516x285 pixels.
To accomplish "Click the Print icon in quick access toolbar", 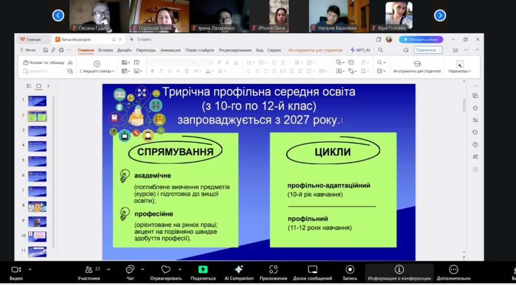I will pos(61,50).
